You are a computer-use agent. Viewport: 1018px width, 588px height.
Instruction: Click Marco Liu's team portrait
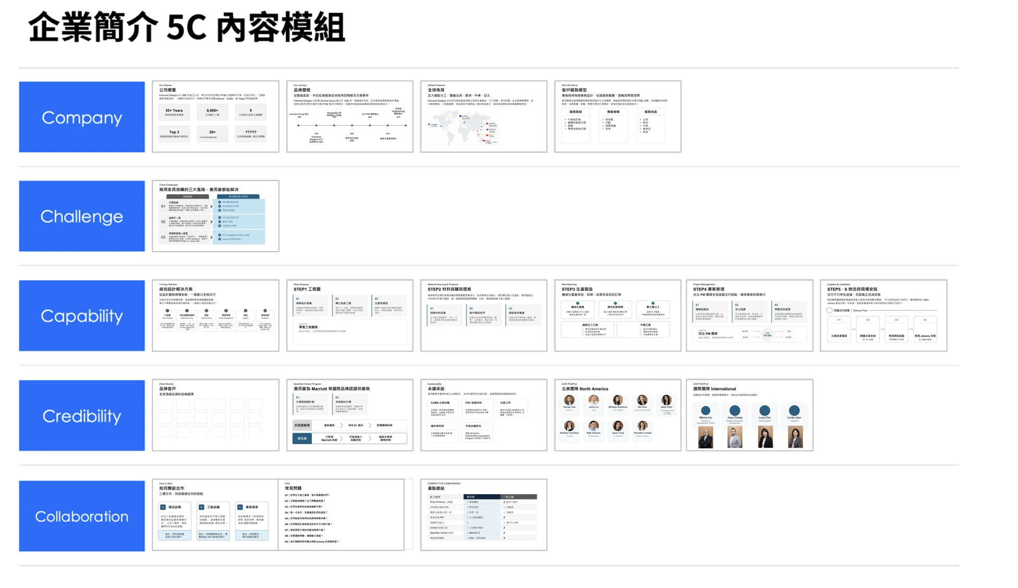coord(705,437)
